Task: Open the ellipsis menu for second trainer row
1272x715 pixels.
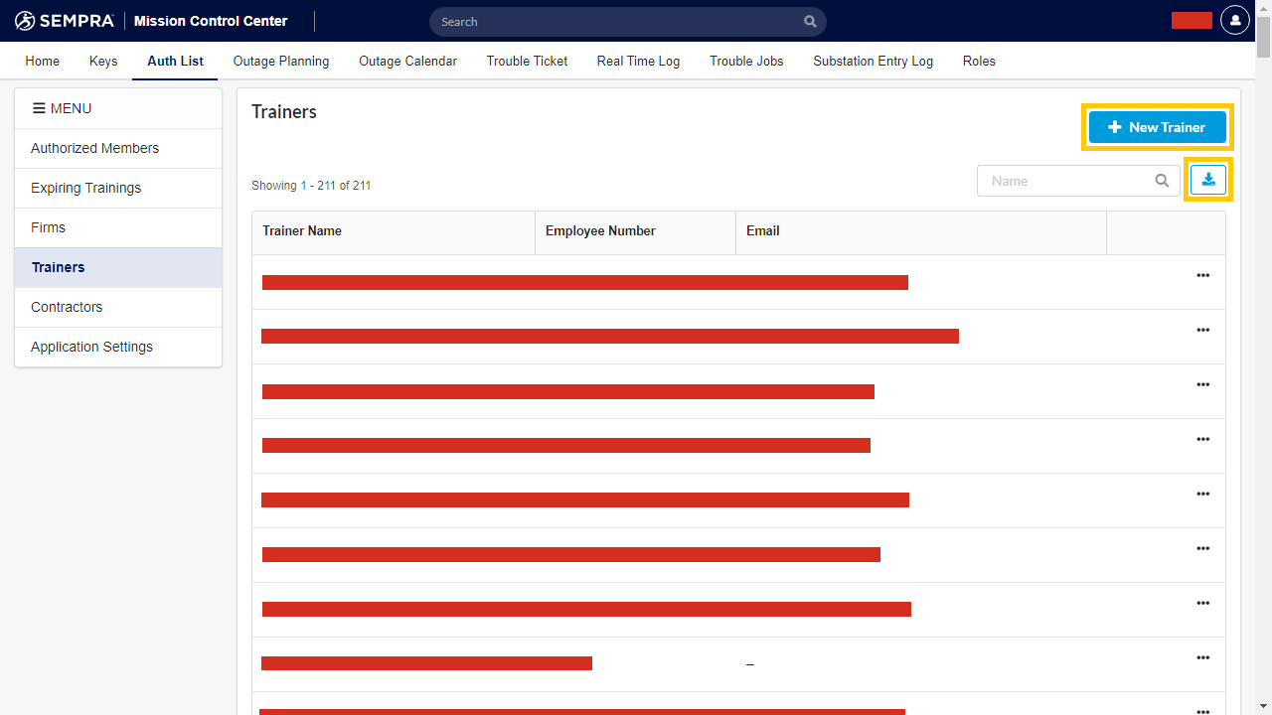Action: point(1202,330)
